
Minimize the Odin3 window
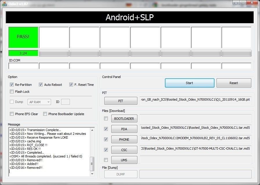[236, 3]
